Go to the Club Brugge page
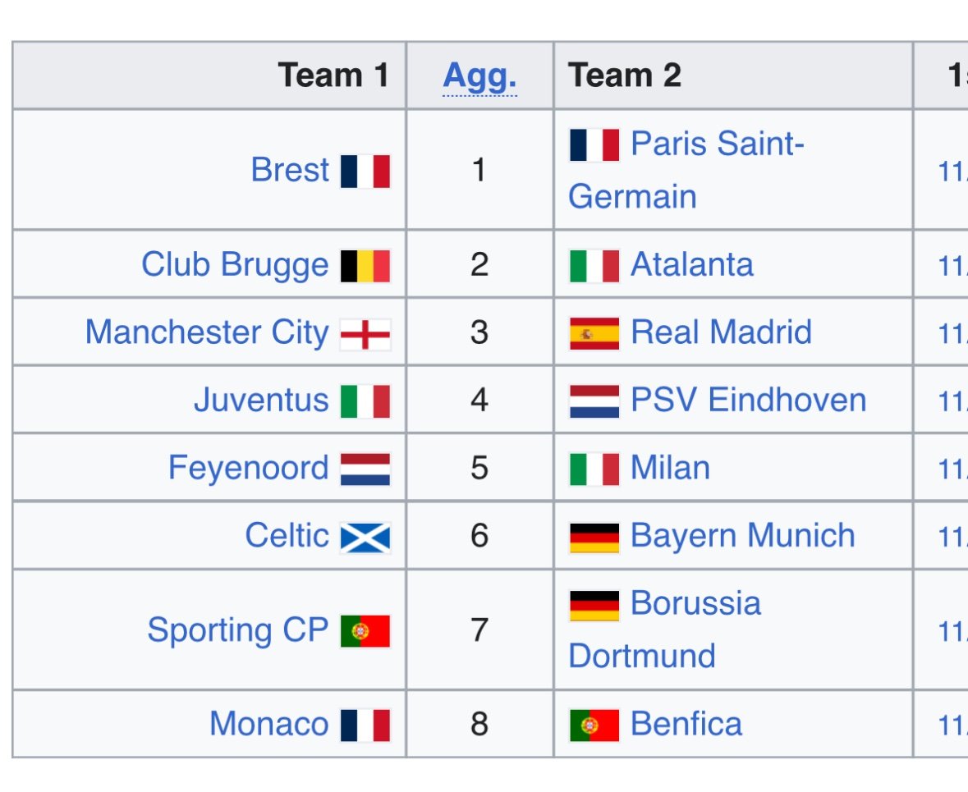 click(234, 265)
